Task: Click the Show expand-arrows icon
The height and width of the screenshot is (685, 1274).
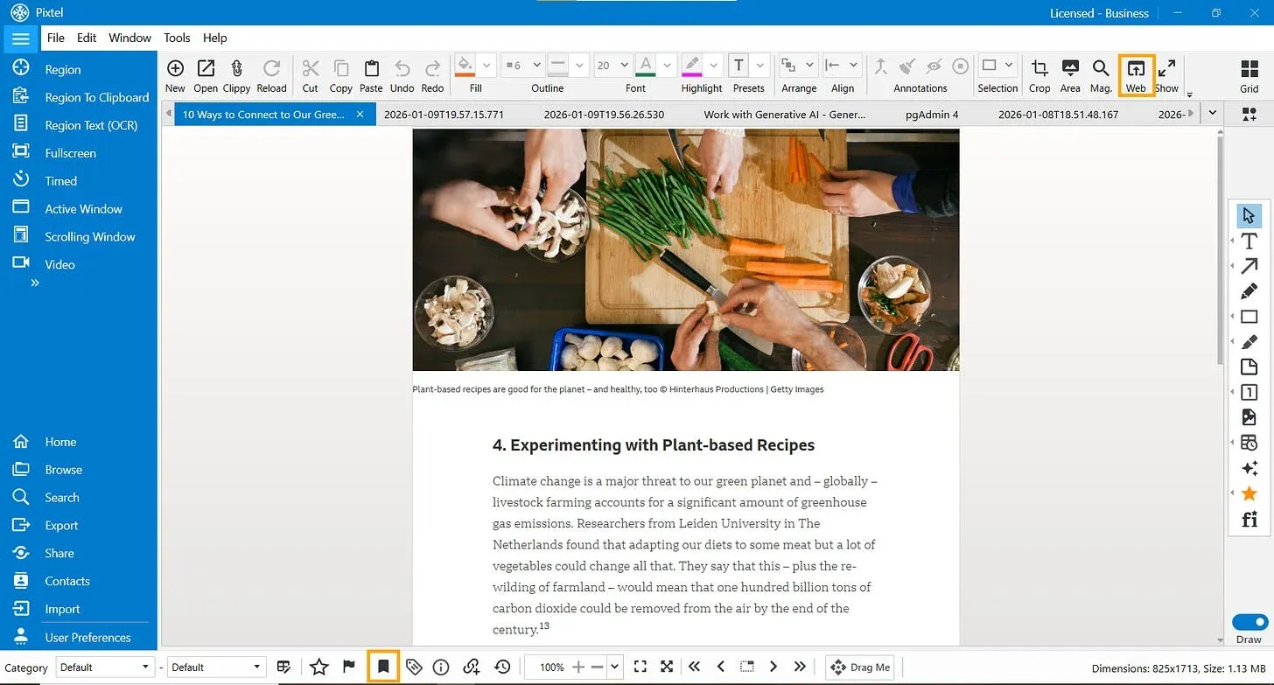Action: click(x=1166, y=68)
